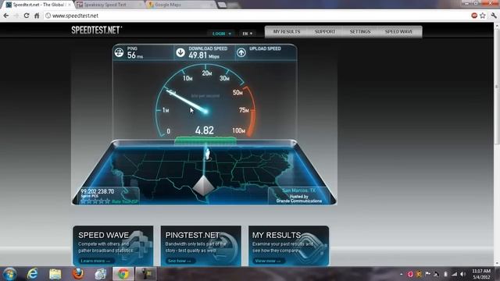Click the PINGTEST.NET card heading

click(x=192, y=235)
